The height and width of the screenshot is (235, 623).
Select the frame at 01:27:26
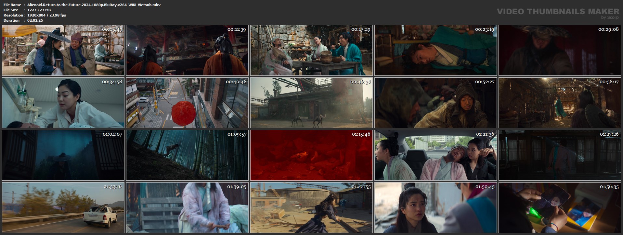pyautogui.click(x=560, y=155)
